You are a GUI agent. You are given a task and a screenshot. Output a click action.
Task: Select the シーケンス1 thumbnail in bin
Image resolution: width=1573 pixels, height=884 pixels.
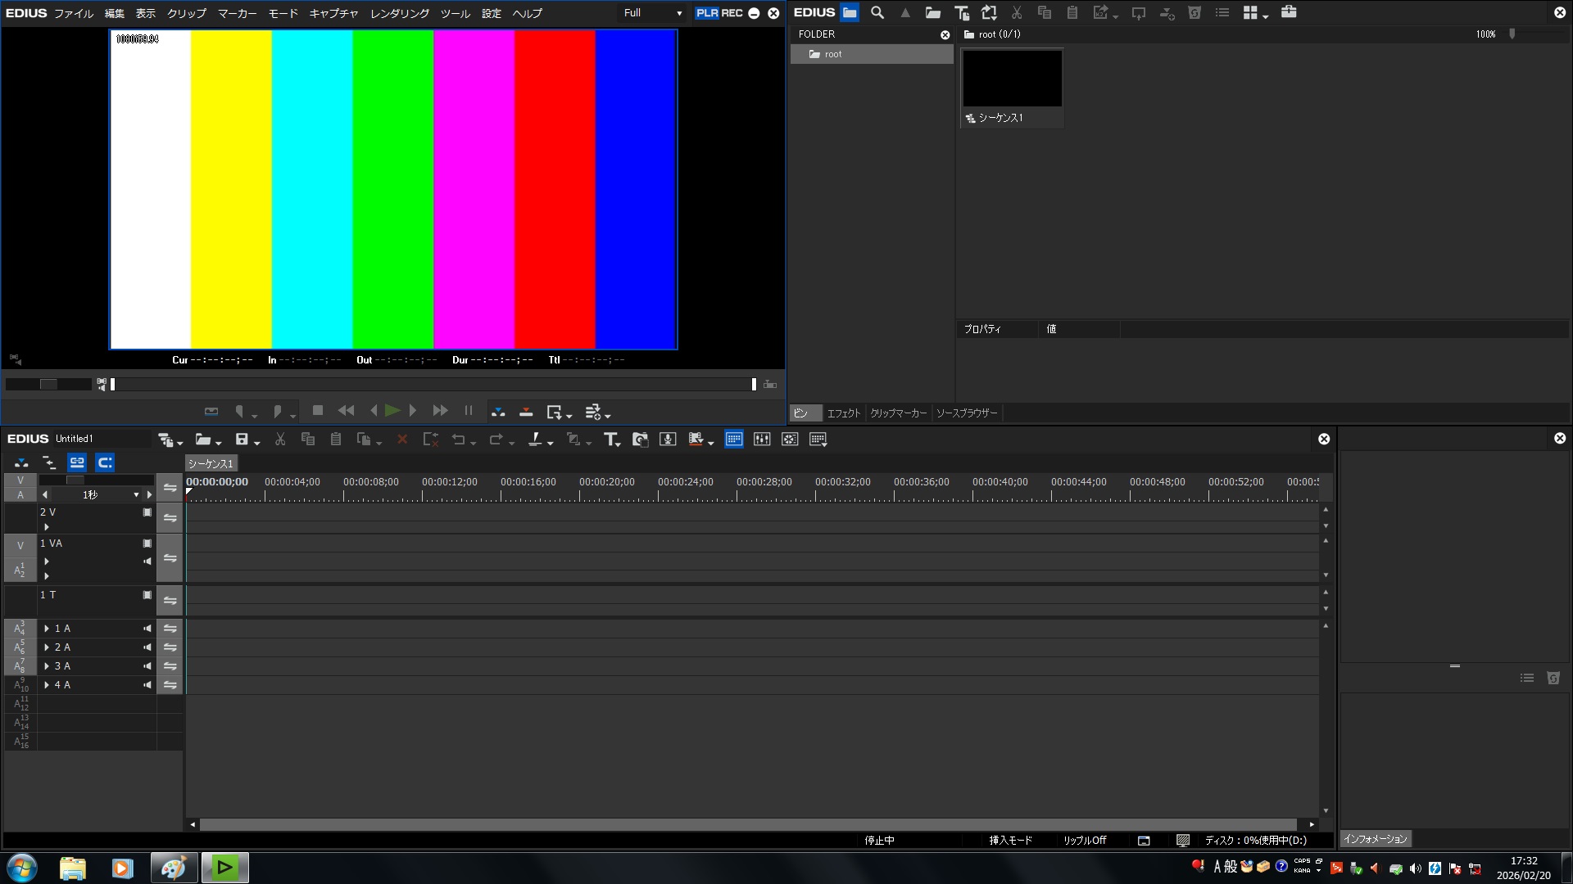click(x=1012, y=79)
